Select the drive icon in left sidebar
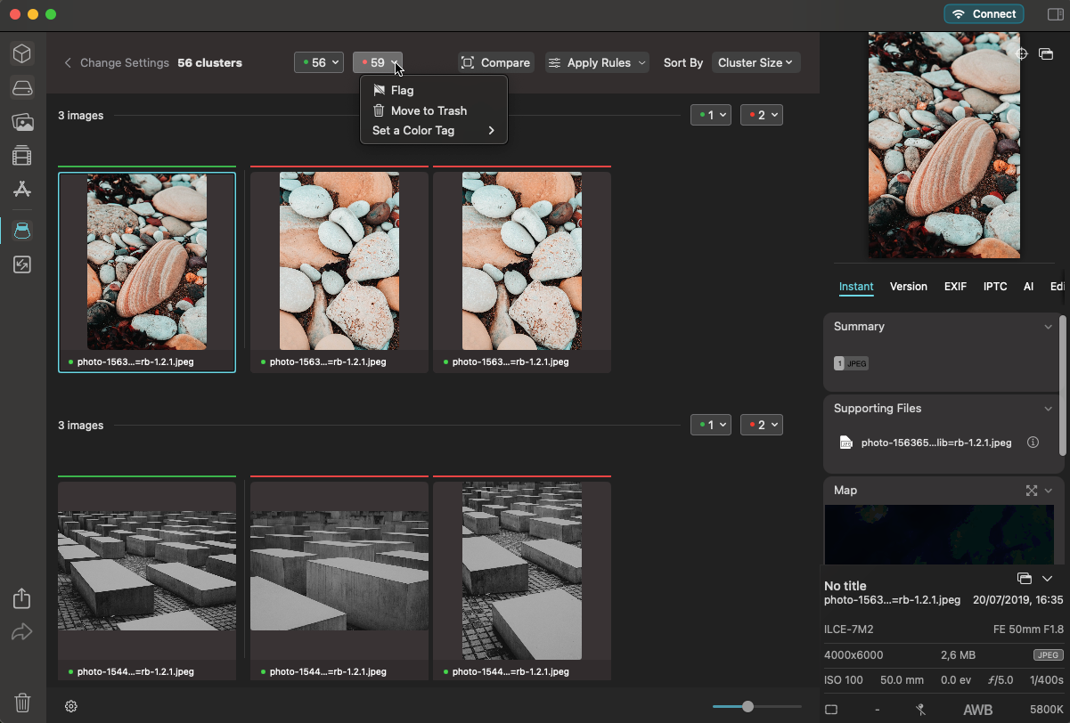The height and width of the screenshot is (723, 1070). (22, 87)
